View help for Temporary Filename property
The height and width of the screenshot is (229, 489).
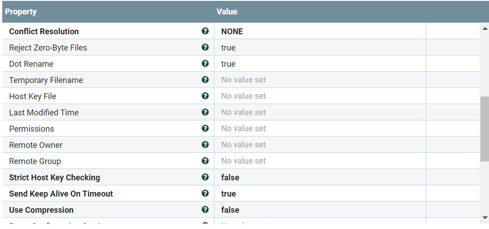[x=205, y=80]
